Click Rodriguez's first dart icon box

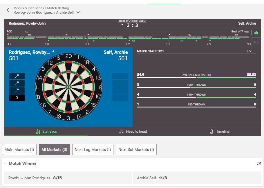pos(17,76)
